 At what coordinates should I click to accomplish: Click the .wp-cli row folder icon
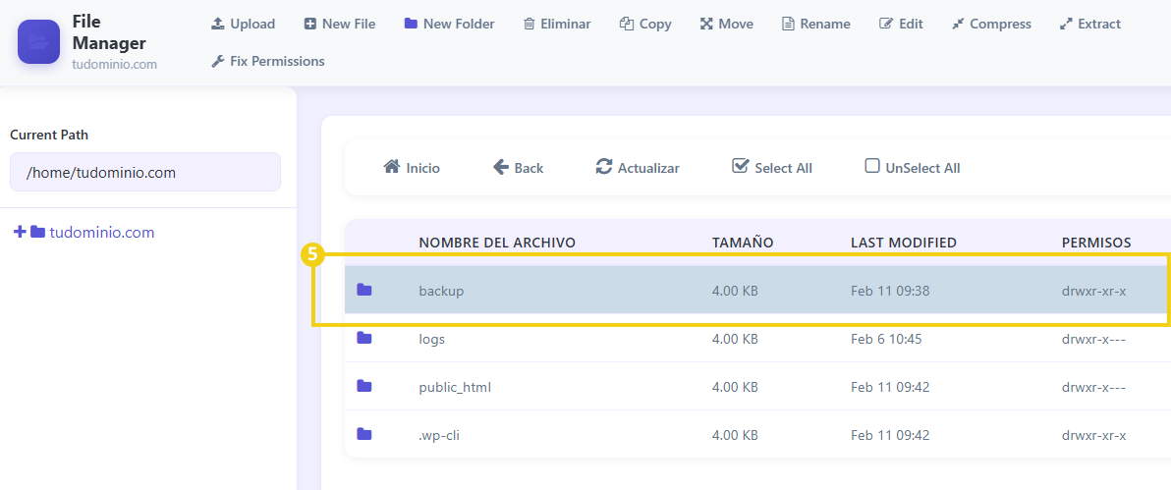(364, 434)
